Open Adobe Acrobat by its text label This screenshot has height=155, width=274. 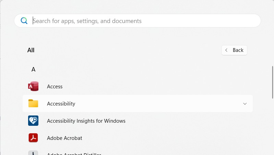64,138
